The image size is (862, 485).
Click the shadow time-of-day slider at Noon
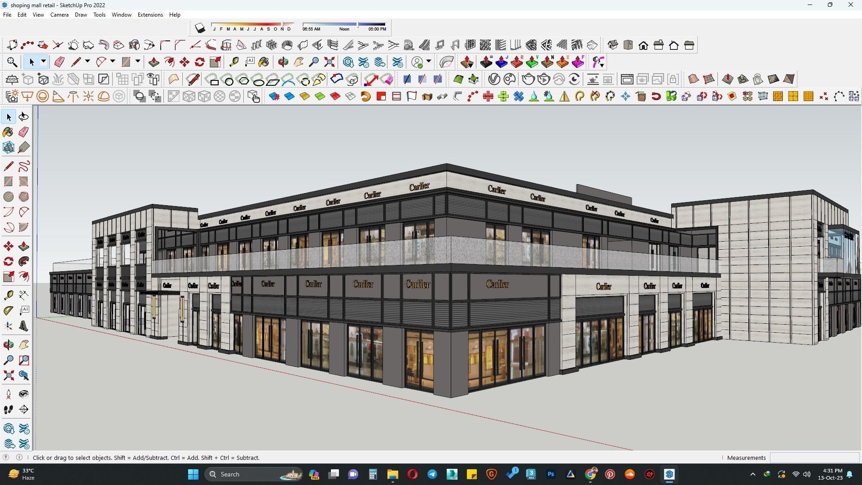pyautogui.click(x=344, y=24)
